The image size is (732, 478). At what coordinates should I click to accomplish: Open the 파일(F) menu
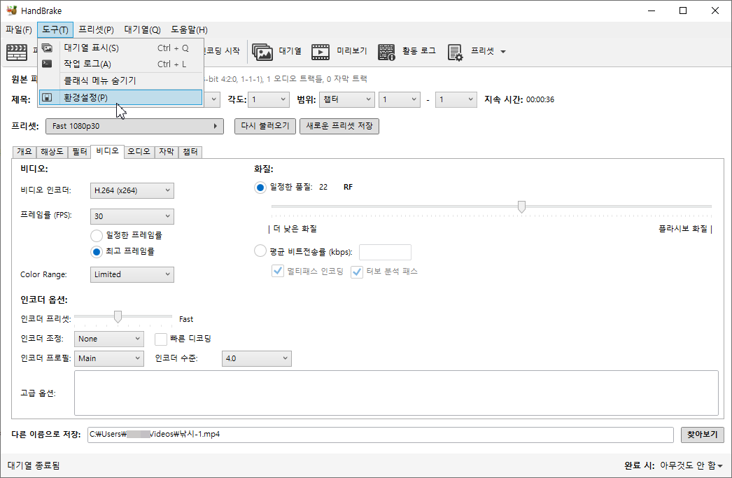click(19, 30)
